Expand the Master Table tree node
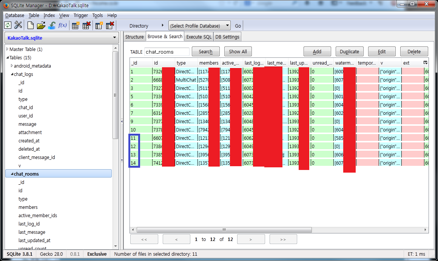438x261 pixels. [8, 49]
